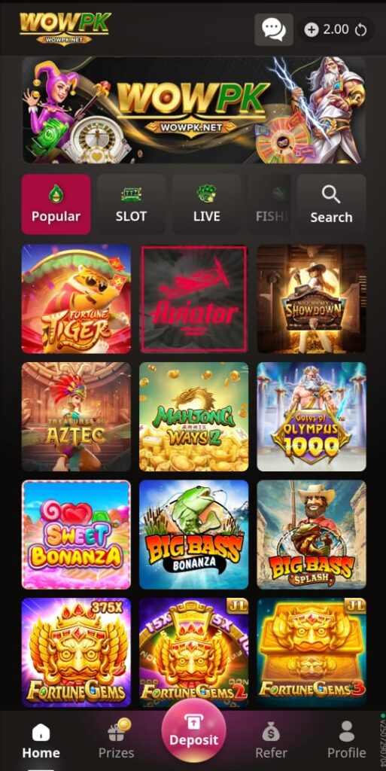
Task: Go to Home in bottom navigation
Action: tap(41, 740)
